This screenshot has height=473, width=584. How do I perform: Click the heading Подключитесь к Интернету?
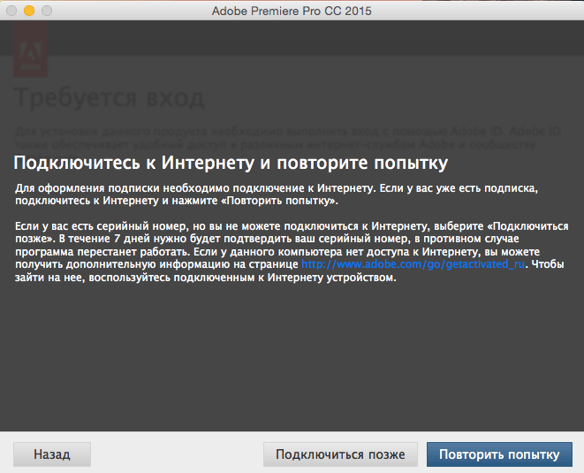coord(230,164)
